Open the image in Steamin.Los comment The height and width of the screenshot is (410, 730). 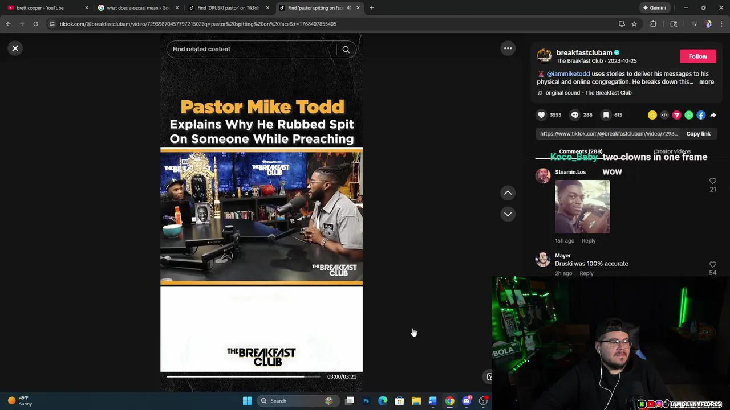pyautogui.click(x=582, y=207)
